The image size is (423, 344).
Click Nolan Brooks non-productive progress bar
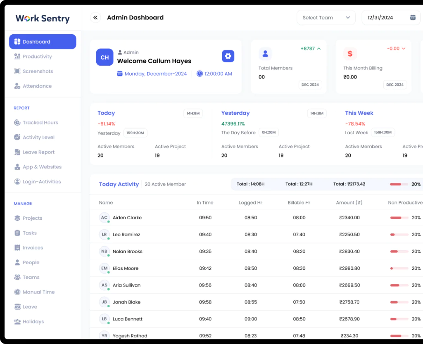point(399,251)
